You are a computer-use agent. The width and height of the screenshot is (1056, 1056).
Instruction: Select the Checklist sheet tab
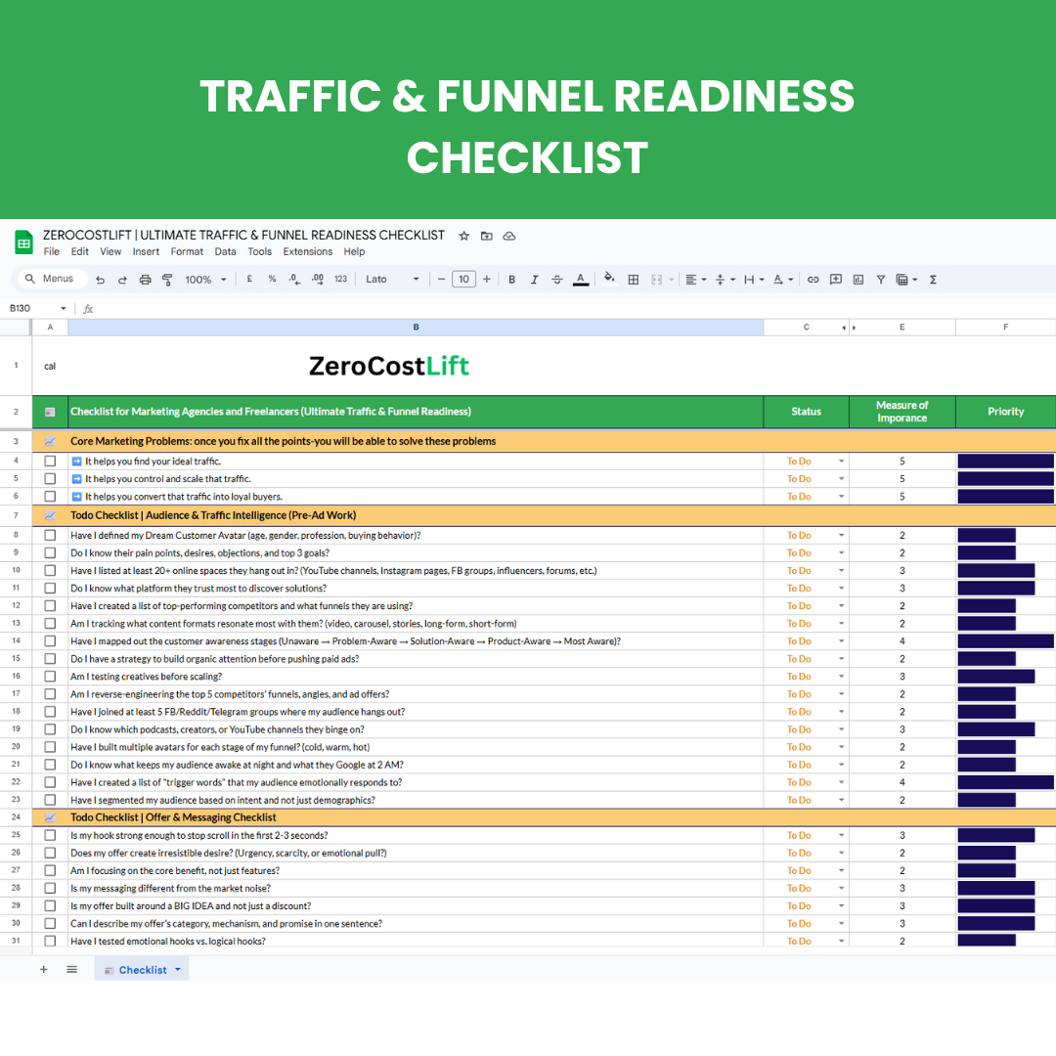(143, 970)
